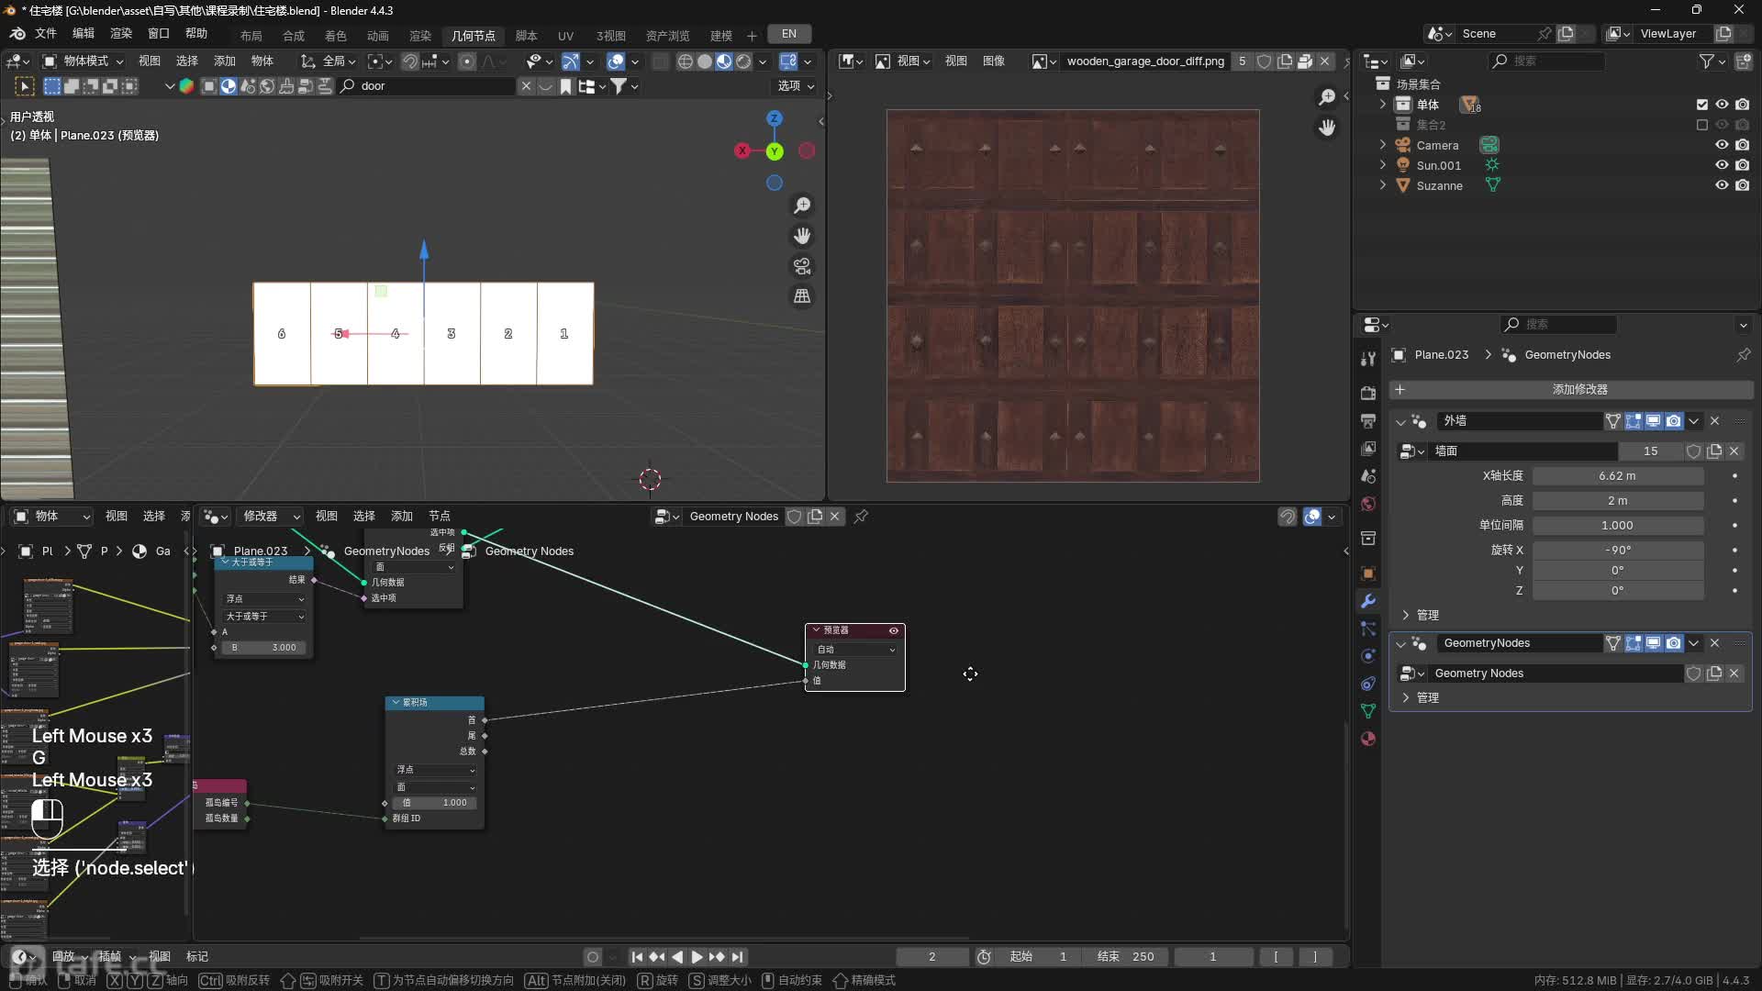Unlink the wooden_garage_door_diff.png image
Viewport: 1762px width, 991px height.
pyautogui.click(x=1324, y=61)
